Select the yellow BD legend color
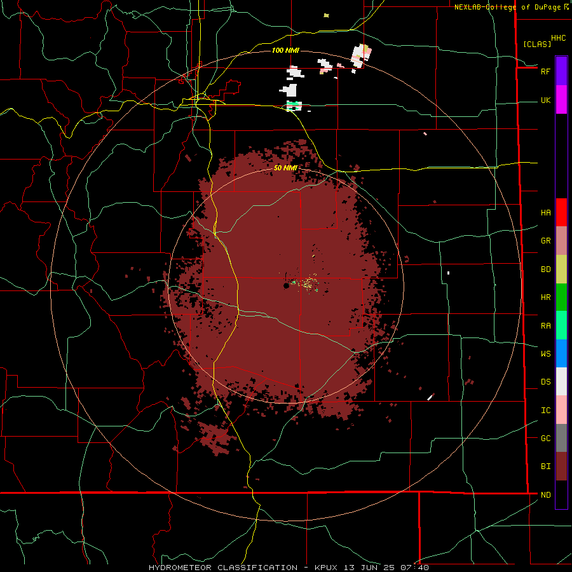Screen dimensions: 572x572 (561, 269)
